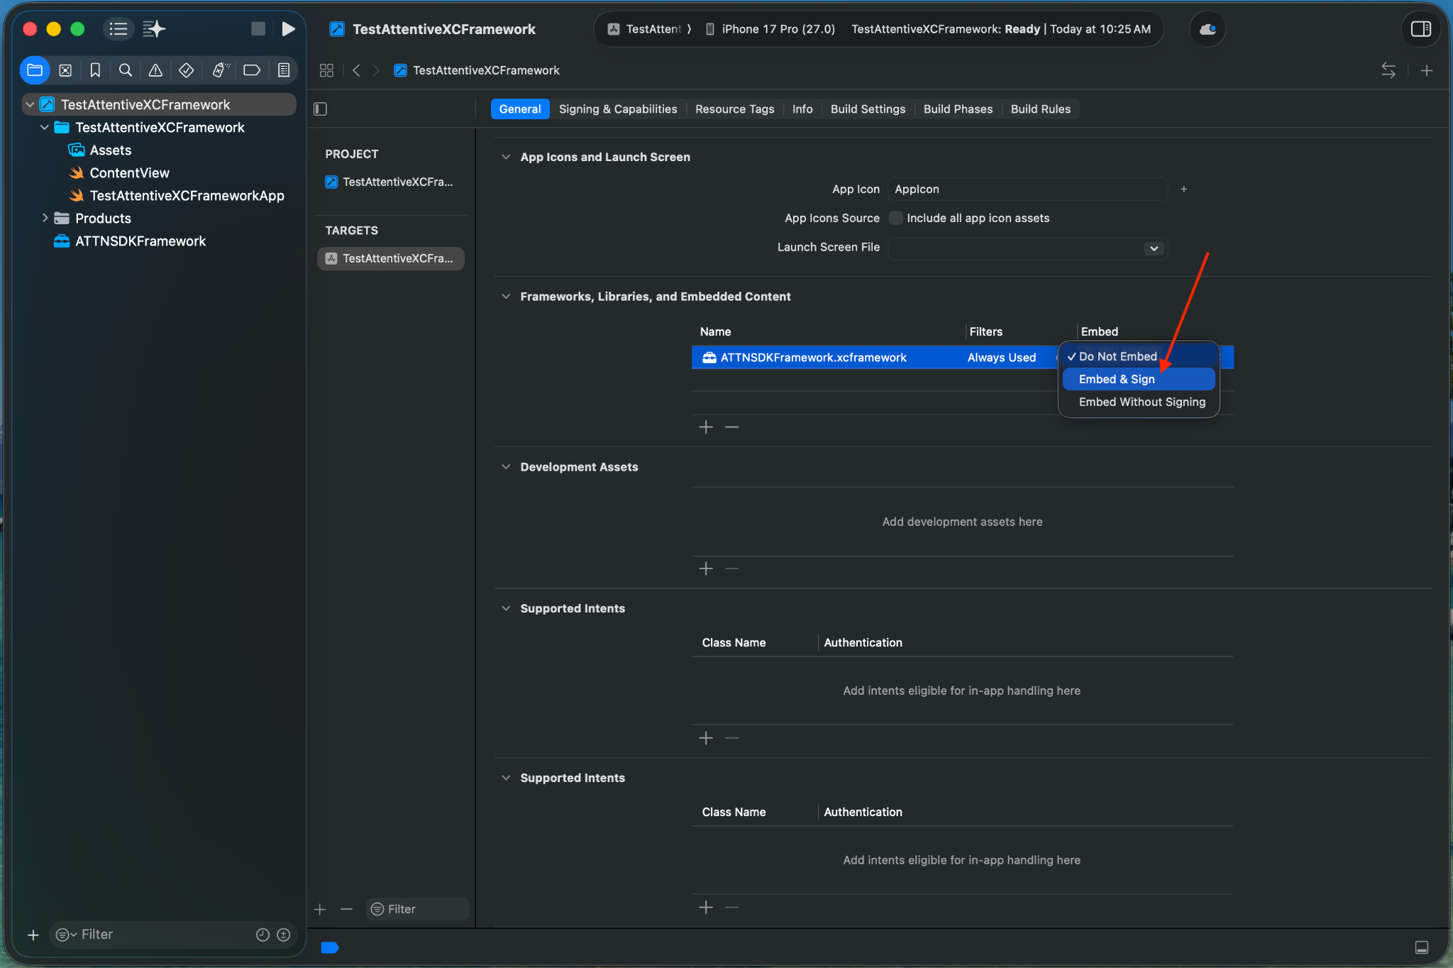
Task: Expand the Products folder
Action: click(x=45, y=218)
